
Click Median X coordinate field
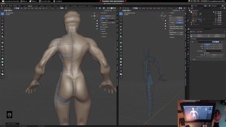pos(176,17)
